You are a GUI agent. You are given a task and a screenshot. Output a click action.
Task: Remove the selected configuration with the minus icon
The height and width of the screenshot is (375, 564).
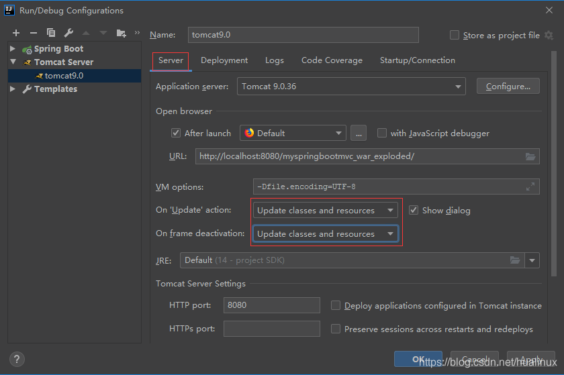pyautogui.click(x=34, y=33)
